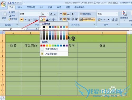
Task: Pick the yellow standard color swatch
Action: pyautogui.click(x=50, y=45)
